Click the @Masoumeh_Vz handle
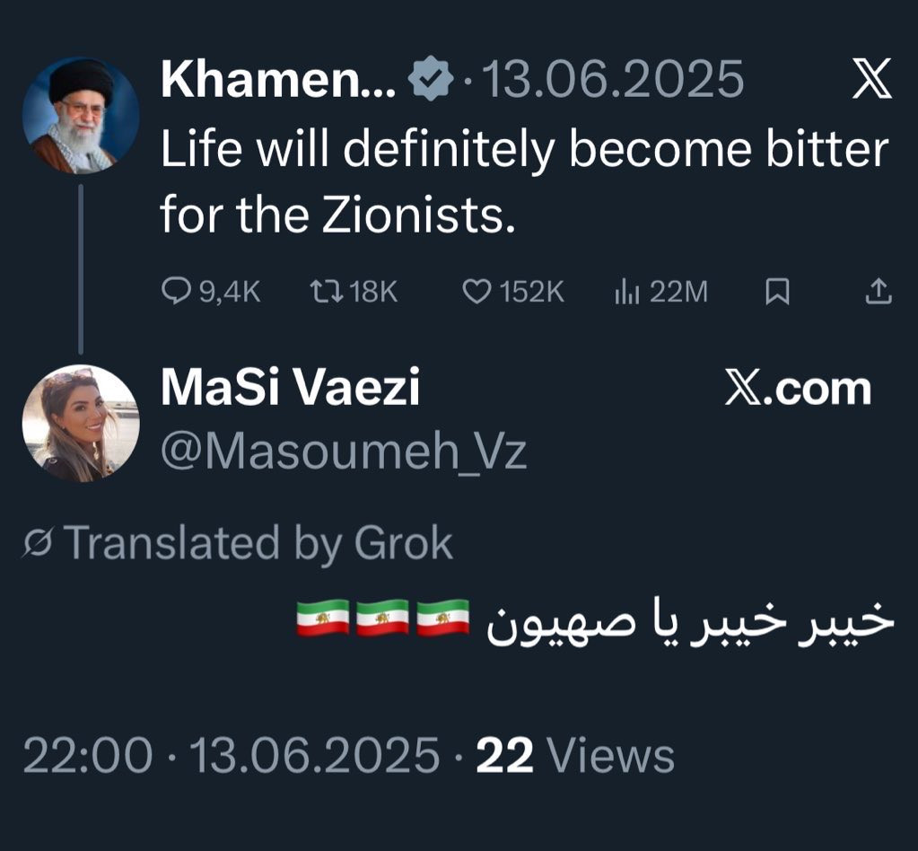Screen dimensions: 918x851 343,452
